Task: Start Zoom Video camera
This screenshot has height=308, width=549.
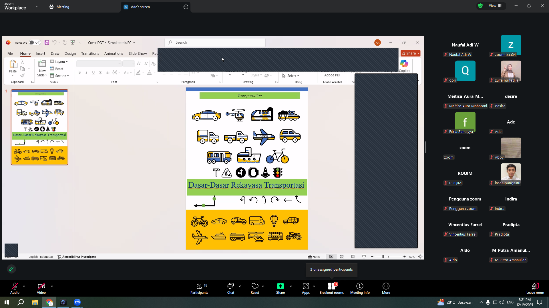Action: [x=41, y=289]
